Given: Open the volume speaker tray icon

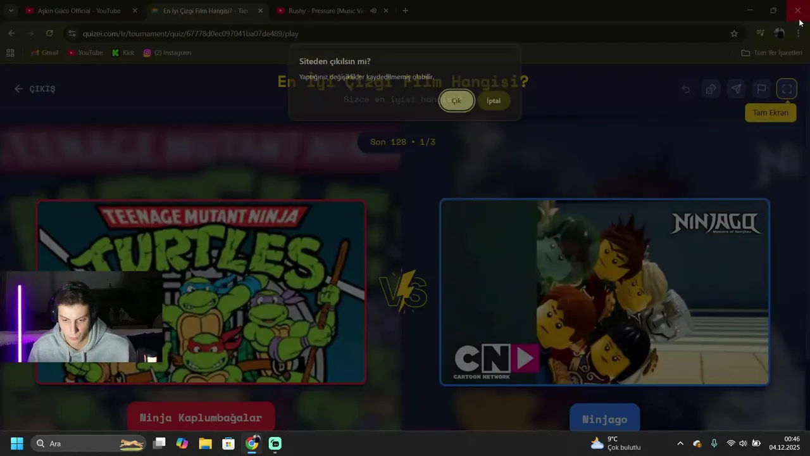Looking at the screenshot, I should [x=743, y=443].
